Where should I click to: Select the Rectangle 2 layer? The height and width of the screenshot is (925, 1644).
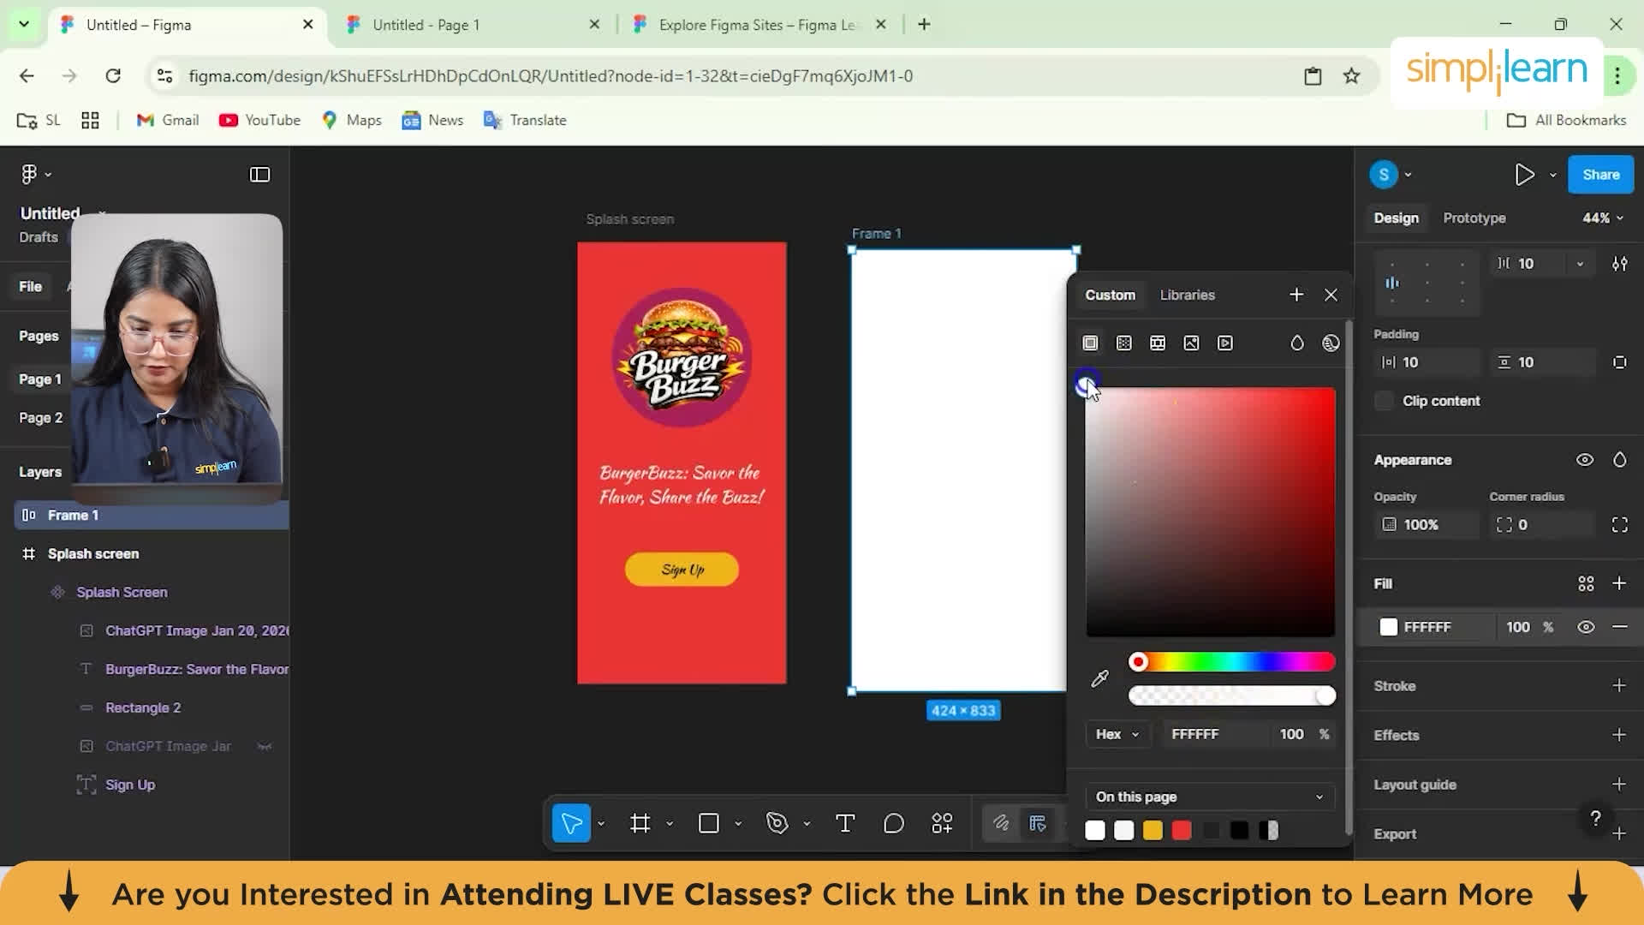pos(143,707)
